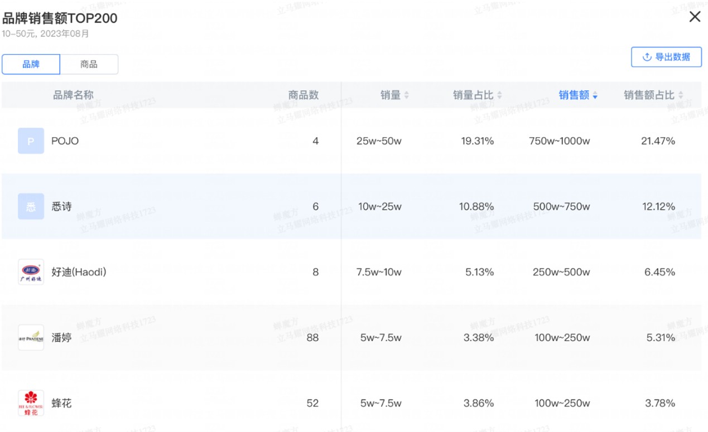Click the 3.78% revenue share cell

tap(661, 403)
